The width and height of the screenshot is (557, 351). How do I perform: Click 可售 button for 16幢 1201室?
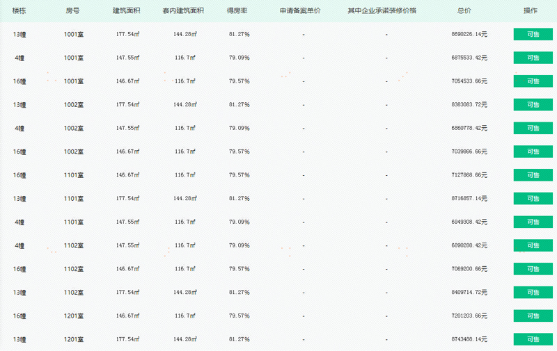tap(533, 316)
